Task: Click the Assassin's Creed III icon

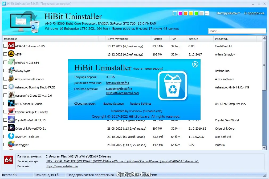Action: coord(11,95)
